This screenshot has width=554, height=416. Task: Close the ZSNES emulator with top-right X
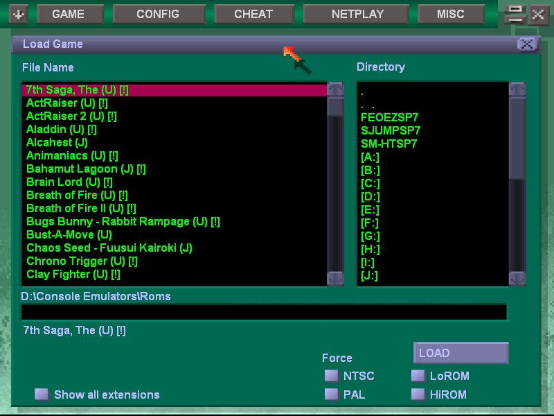coord(538,15)
